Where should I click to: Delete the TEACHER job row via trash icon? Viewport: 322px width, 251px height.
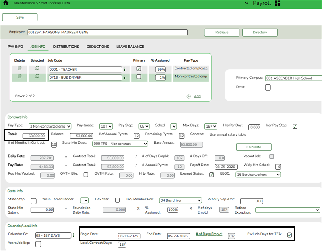click(19, 69)
